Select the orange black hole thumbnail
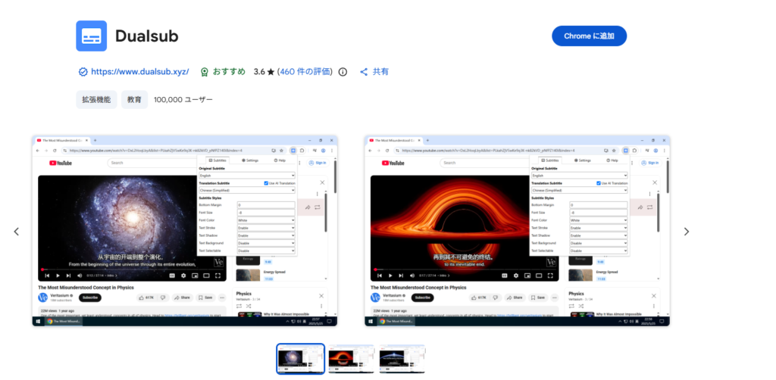776x380 pixels. (352, 359)
